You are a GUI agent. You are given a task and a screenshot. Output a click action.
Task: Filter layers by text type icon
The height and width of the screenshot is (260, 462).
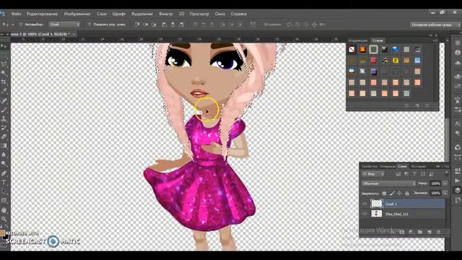tap(414, 174)
